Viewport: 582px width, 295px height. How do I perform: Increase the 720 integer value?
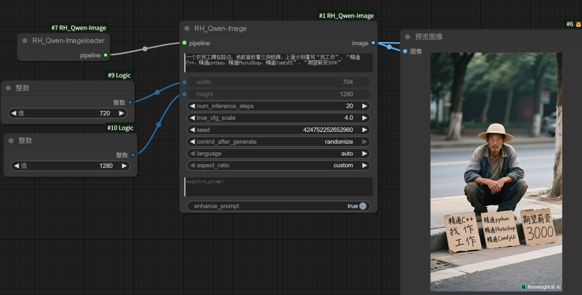click(x=121, y=113)
